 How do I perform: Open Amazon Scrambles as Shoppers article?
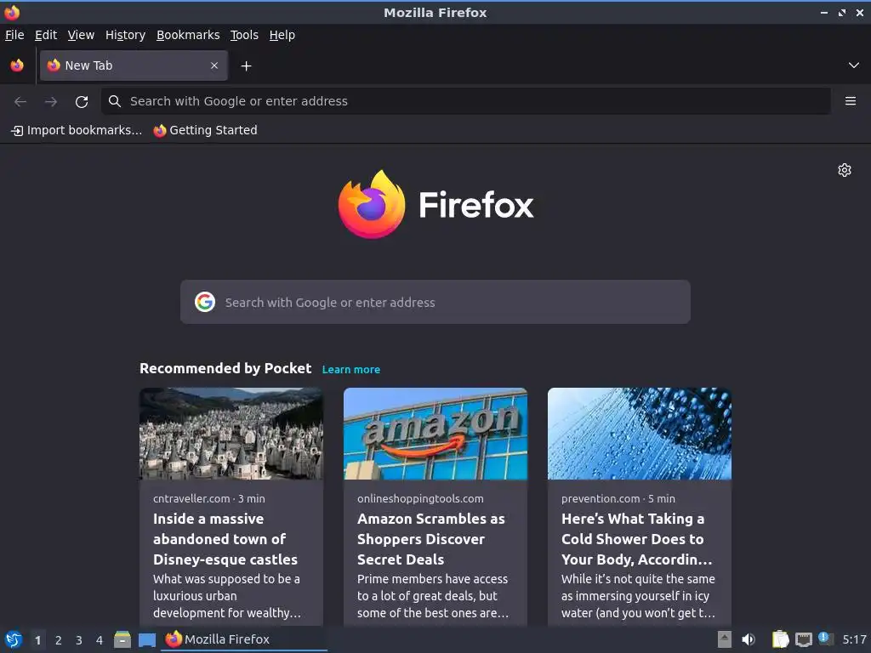pos(430,538)
